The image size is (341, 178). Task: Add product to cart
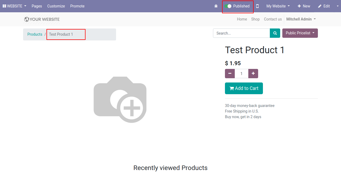[x=244, y=88]
